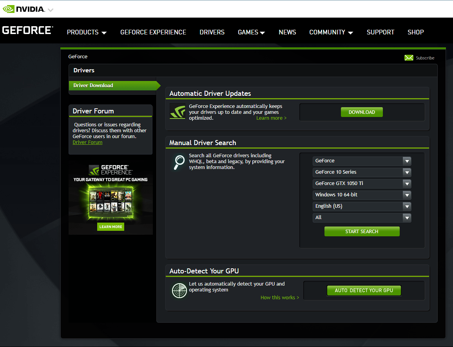Open the DRIVERS nav item

[x=212, y=32]
